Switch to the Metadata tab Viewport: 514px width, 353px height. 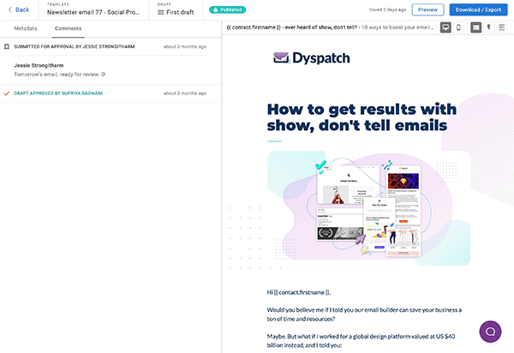click(26, 28)
